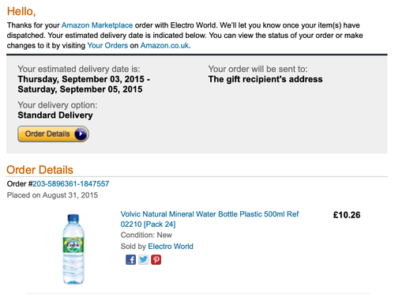
Task: Click the orange Hello greeting heading
Action: coord(21,11)
